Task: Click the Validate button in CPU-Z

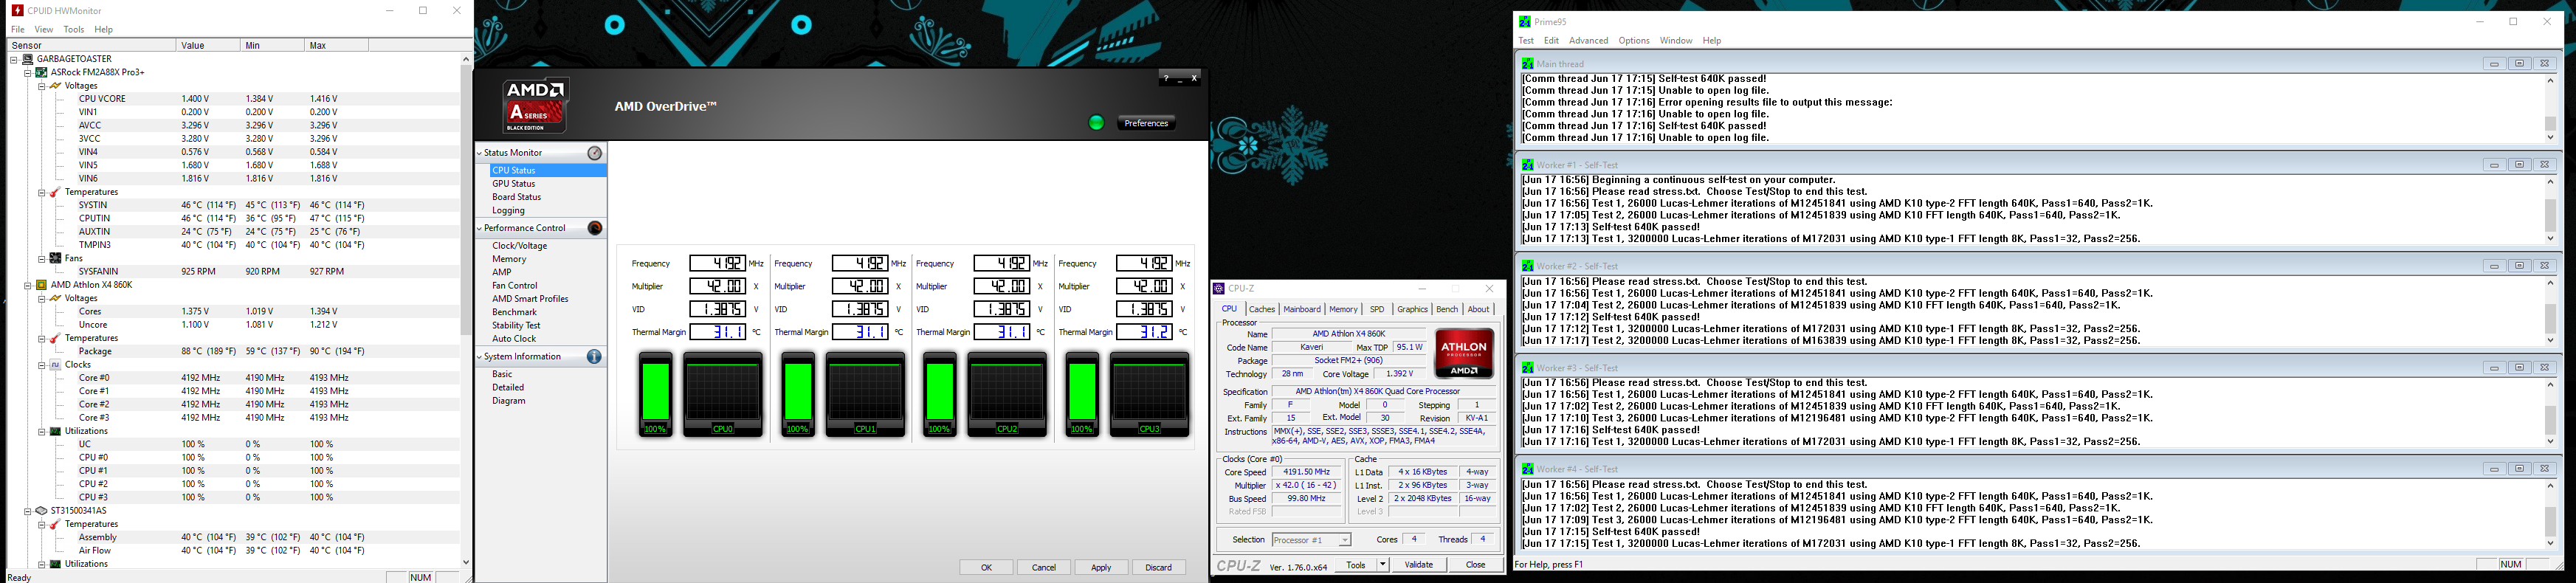Action: (1419, 565)
